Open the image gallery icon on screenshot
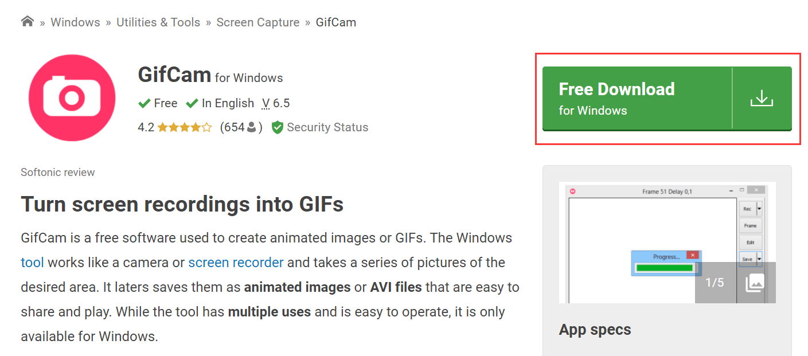Viewport: 808px width, 356px height. point(756,283)
